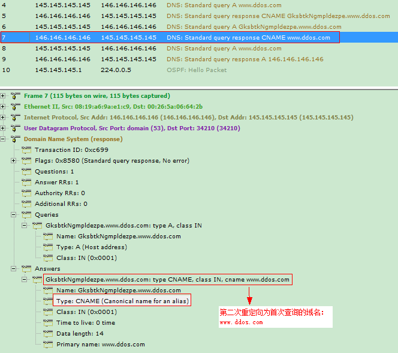The height and width of the screenshot is (353, 398).
Task: Click the Flags field icon
Action: pyautogui.click(x=26, y=161)
